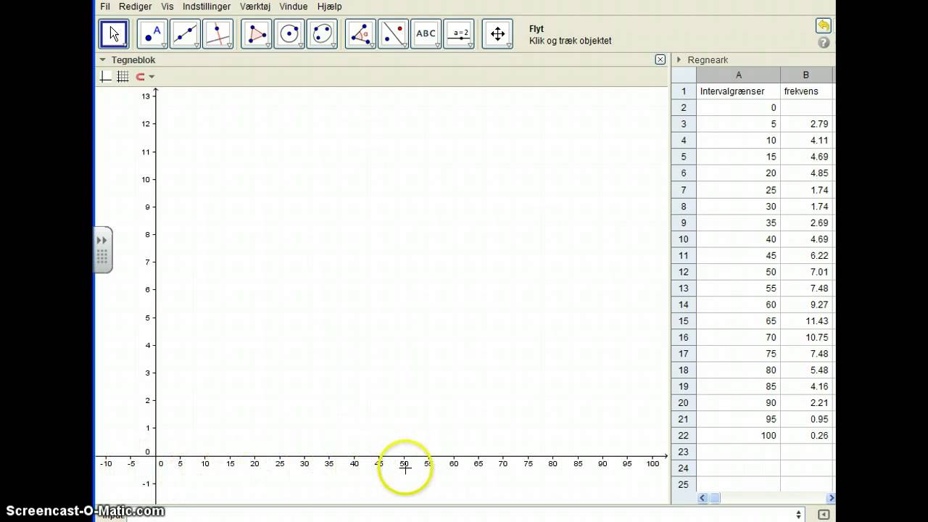Click the frekvens header cell

806,91
